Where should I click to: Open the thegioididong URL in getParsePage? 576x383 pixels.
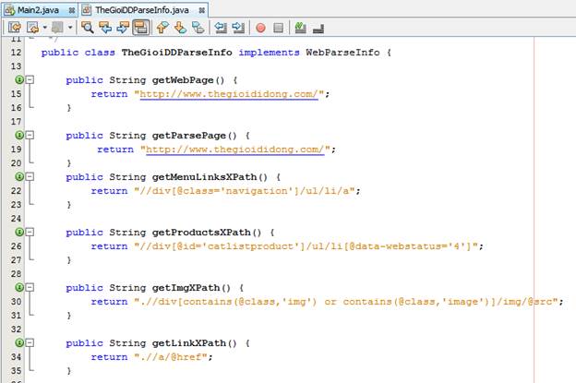pos(235,150)
